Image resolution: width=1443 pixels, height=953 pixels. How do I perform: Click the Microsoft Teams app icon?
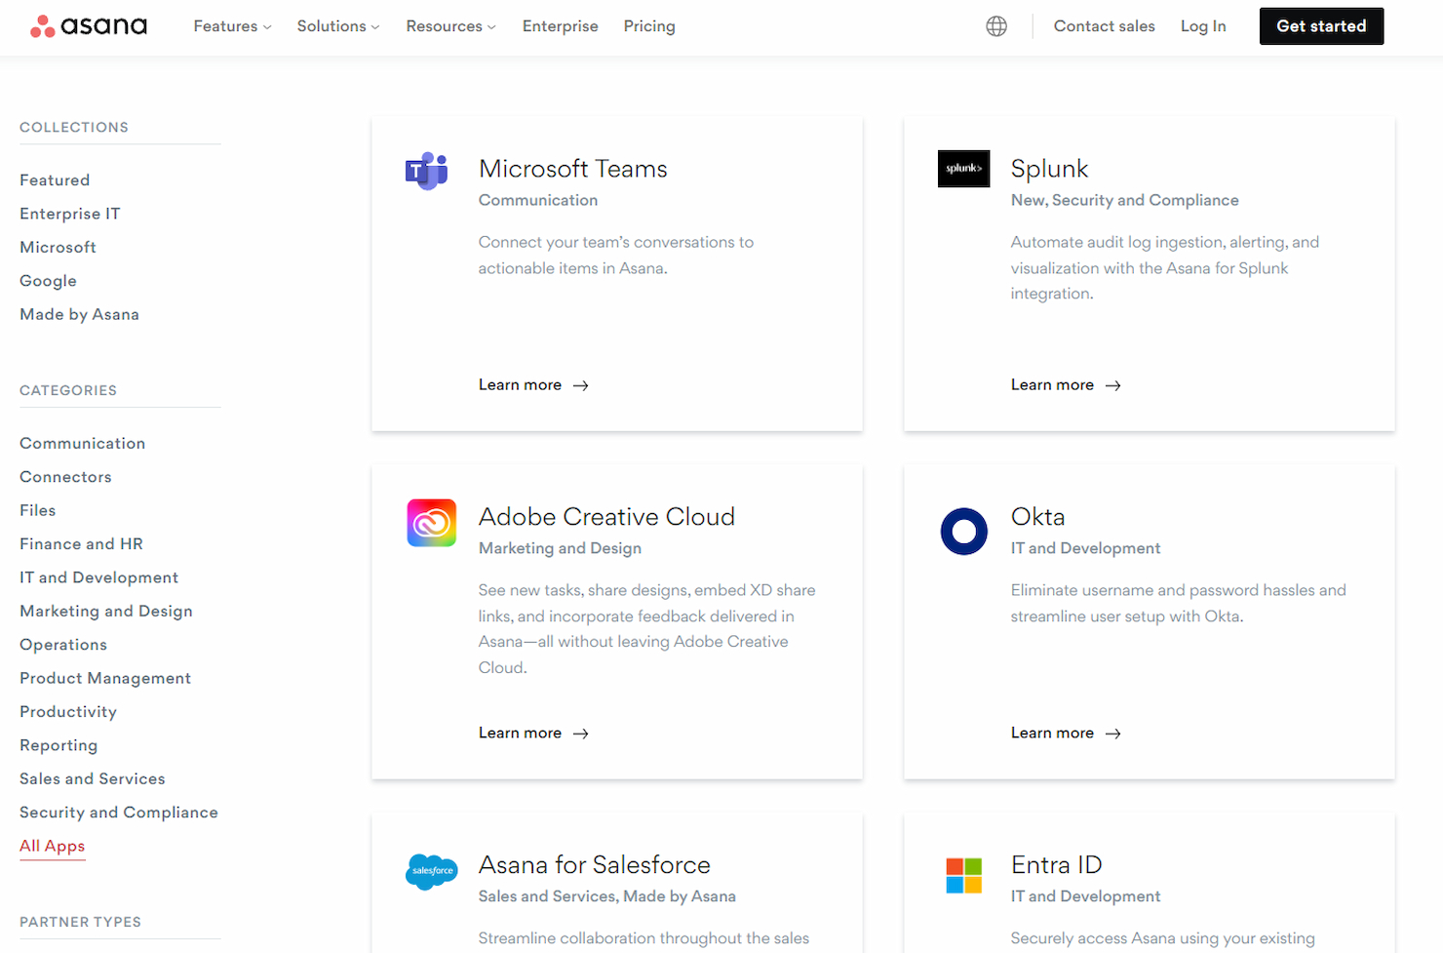[427, 171]
